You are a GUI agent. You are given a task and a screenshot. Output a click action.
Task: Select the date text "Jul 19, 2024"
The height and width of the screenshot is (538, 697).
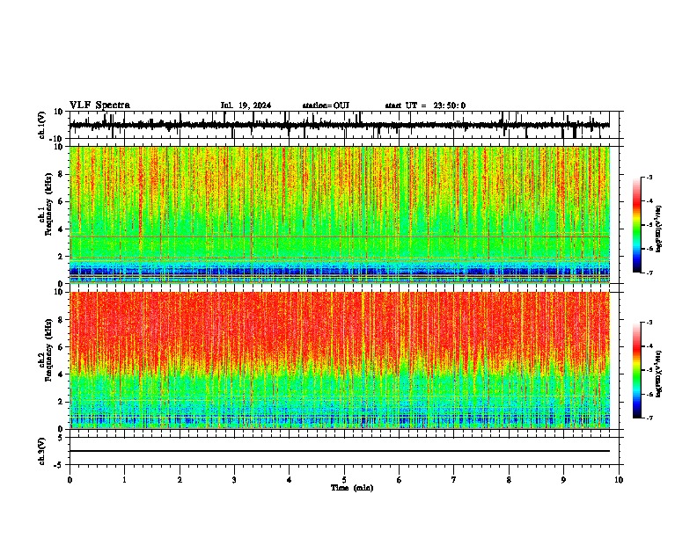tap(246, 105)
